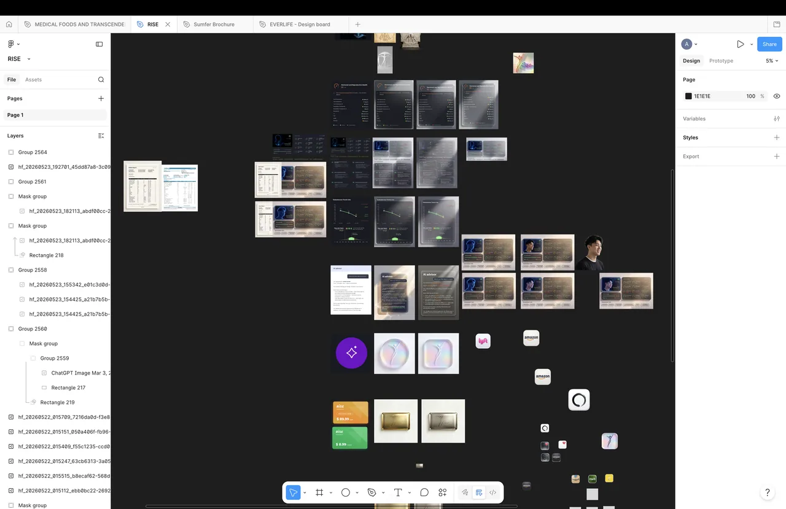Open the Pen tool options dropdown arrow
Viewport: 786px width, 509px height.
coord(383,492)
